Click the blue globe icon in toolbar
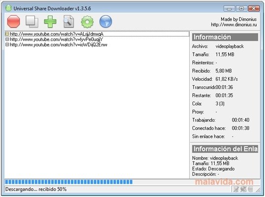 click(105, 22)
